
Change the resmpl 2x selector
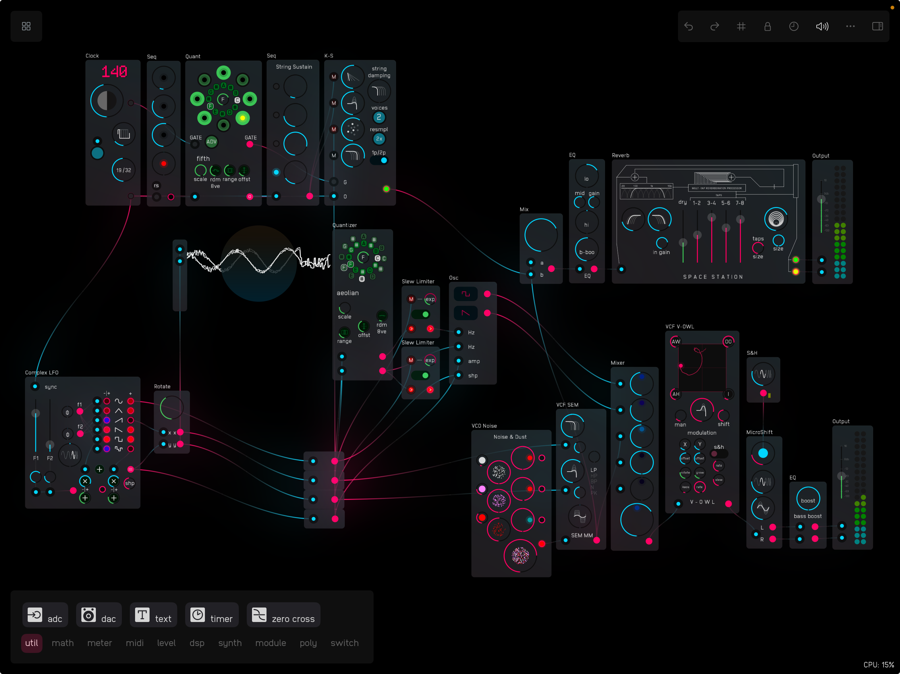click(379, 139)
